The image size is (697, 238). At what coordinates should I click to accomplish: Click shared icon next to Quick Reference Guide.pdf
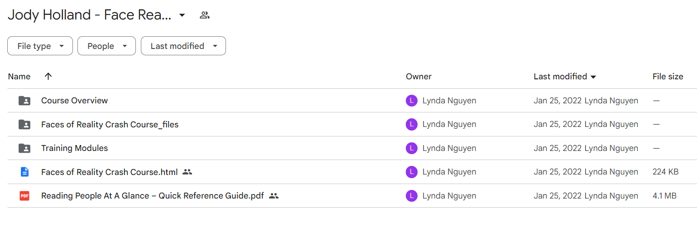(x=274, y=196)
